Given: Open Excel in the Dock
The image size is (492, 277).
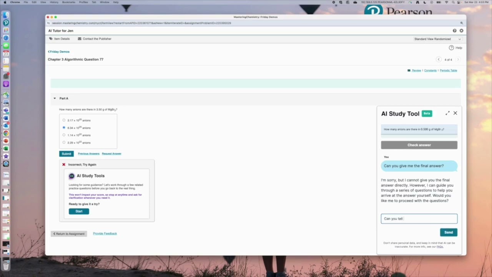Looking at the screenshot, I should (x=6, y=149).
